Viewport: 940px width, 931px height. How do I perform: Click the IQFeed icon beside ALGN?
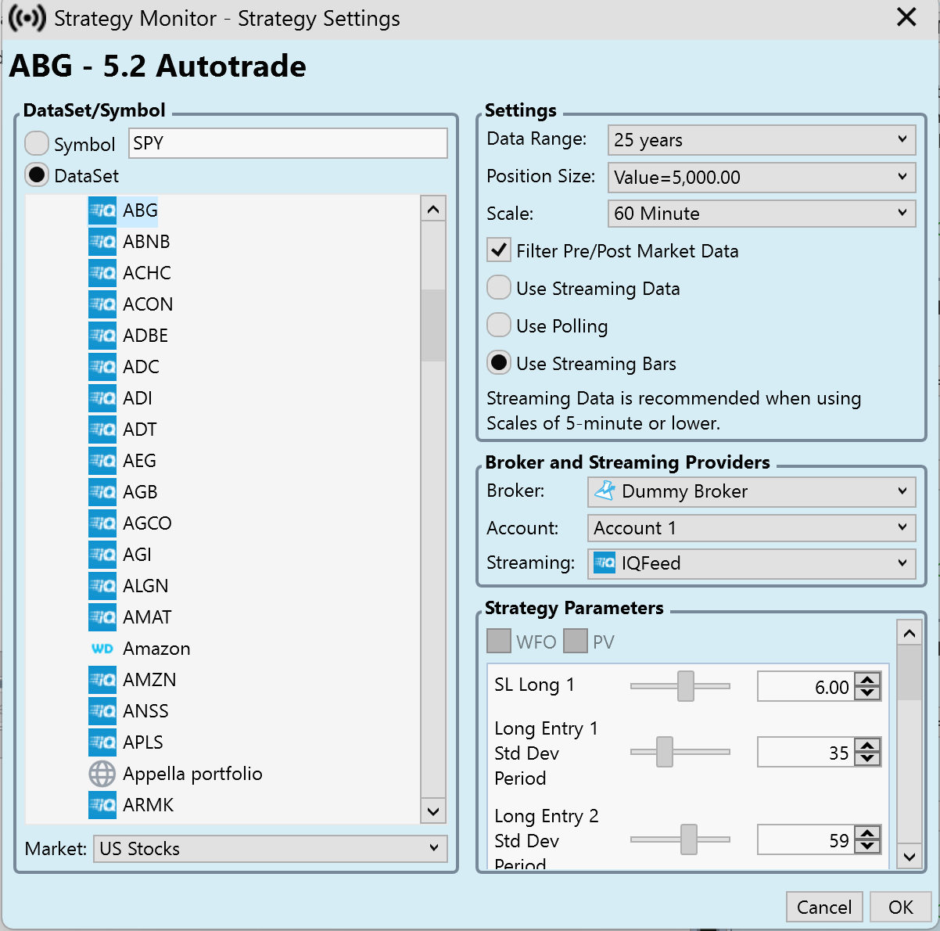[102, 586]
